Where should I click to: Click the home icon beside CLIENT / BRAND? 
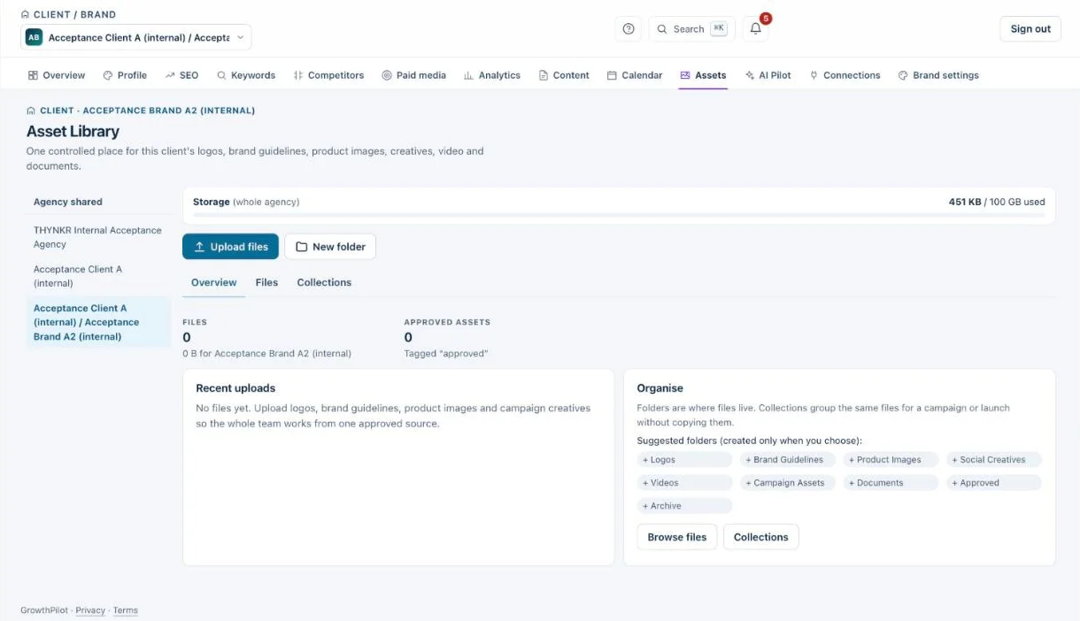tap(26, 14)
